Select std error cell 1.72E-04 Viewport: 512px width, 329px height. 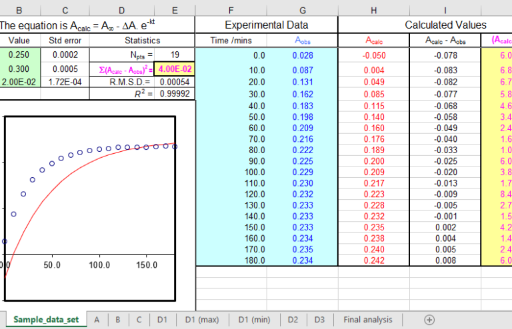65,82
